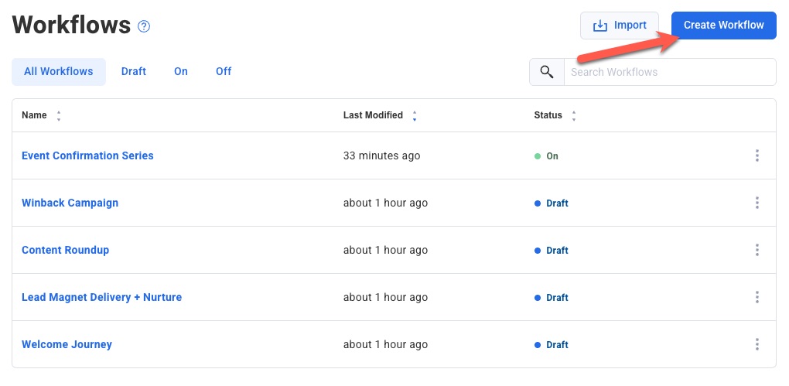Click the search magnifying glass icon

pyautogui.click(x=547, y=72)
